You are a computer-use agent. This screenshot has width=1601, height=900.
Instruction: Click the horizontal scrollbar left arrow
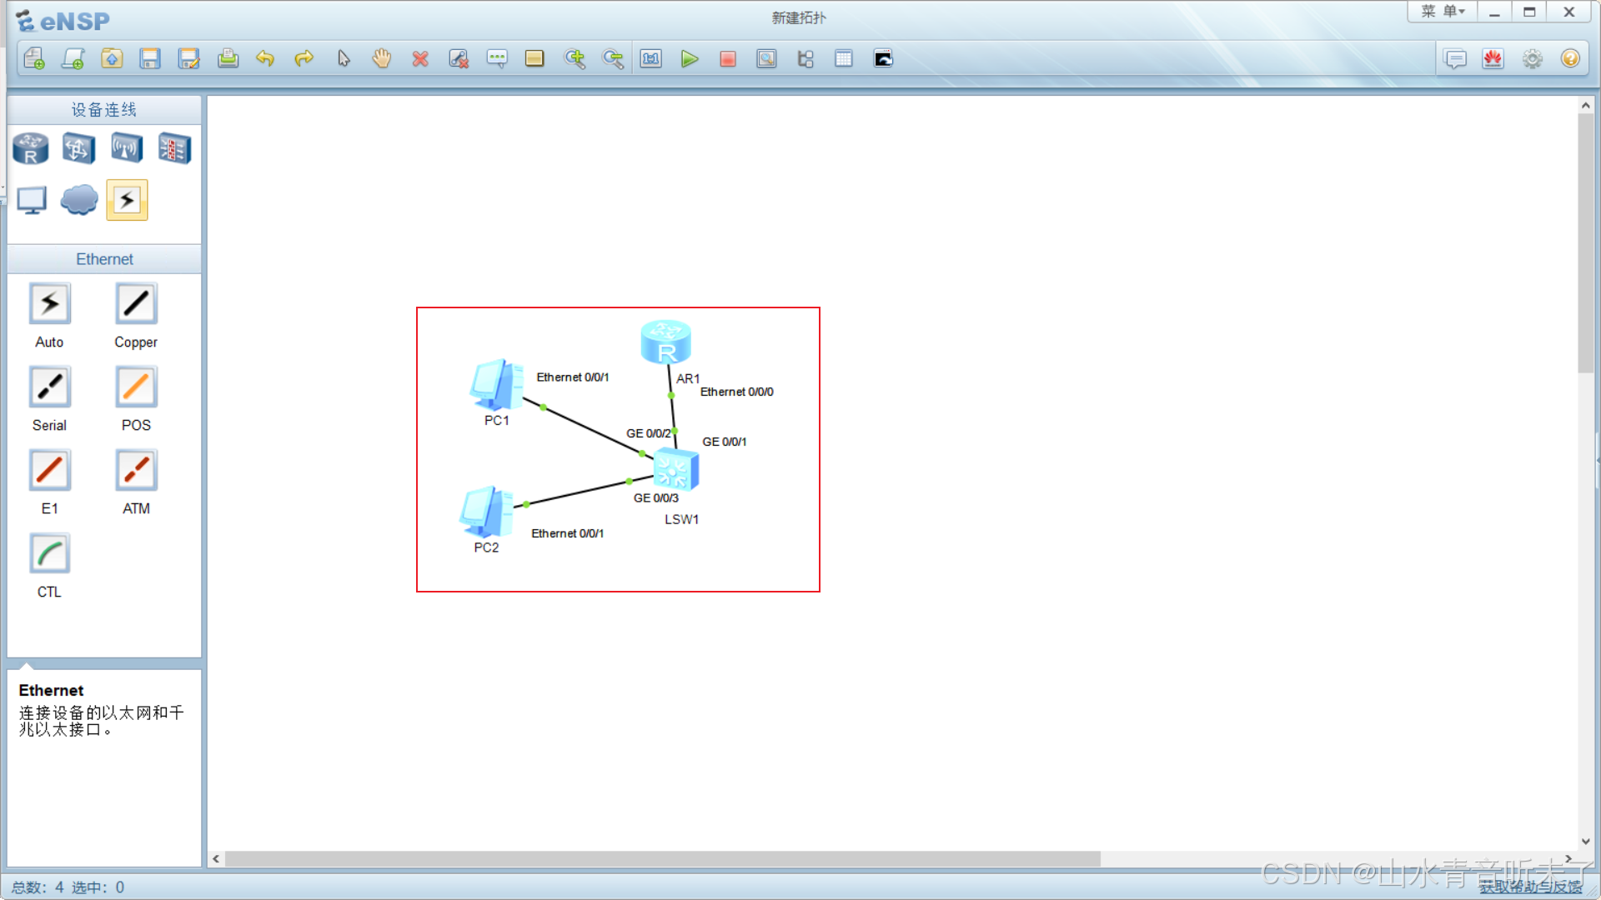pyautogui.click(x=216, y=858)
